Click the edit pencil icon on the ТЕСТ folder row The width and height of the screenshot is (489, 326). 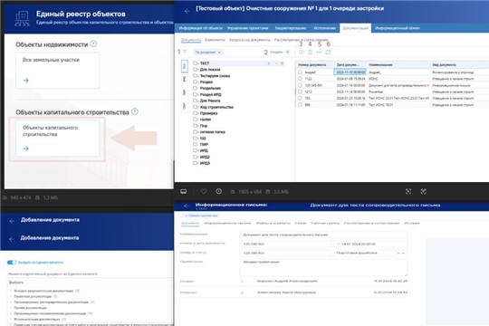click(269, 63)
